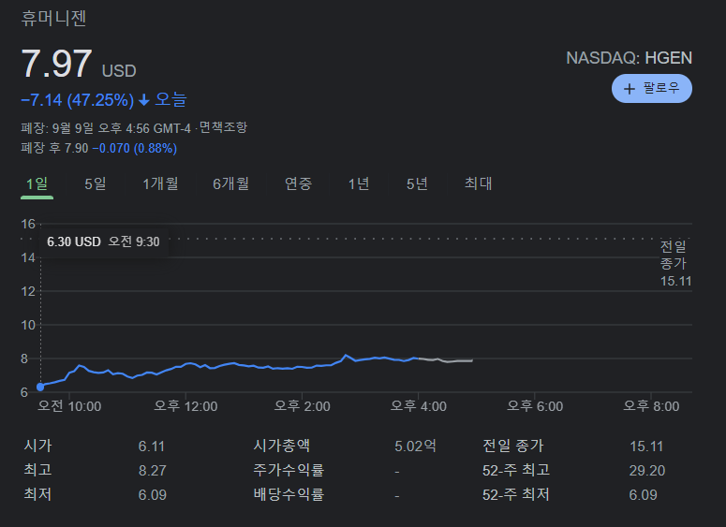Screen dimensions: 726x527
Task: Click the 7.97 current price value
Action: click(56, 64)
